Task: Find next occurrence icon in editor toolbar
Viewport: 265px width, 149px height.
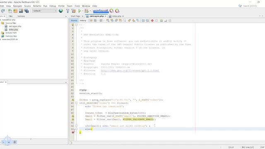Action: click(x=116, y=21)
